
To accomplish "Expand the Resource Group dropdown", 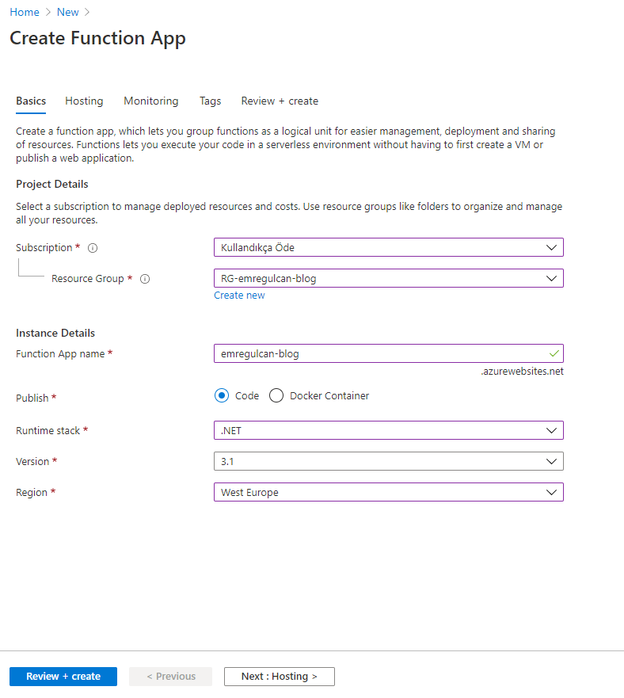I will 389,278.
